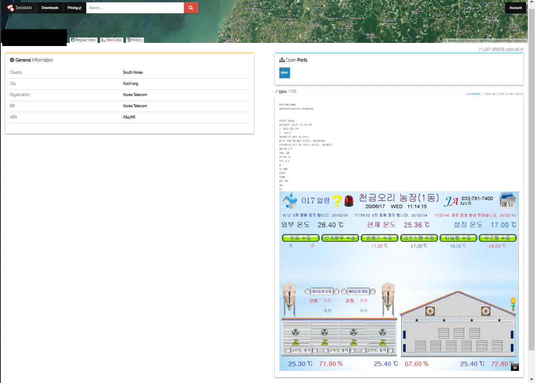Screen dimensions: 535x383
Task: Open the History tab
Action: pos(135,40)
